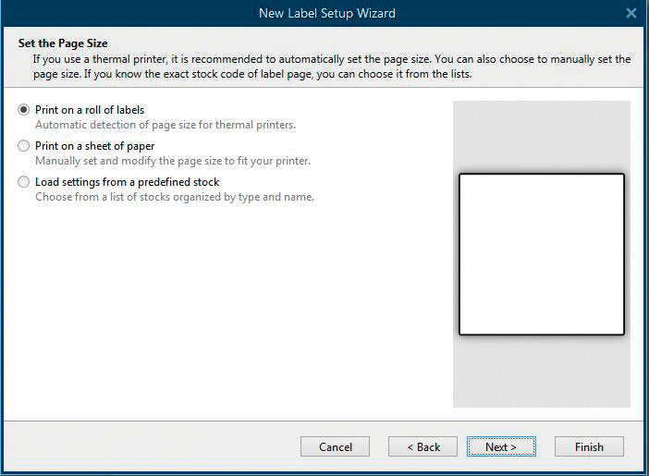Click the white label preview rectangle
The height and width of the screenshot is (476, 649).
(x=542, y=254)
